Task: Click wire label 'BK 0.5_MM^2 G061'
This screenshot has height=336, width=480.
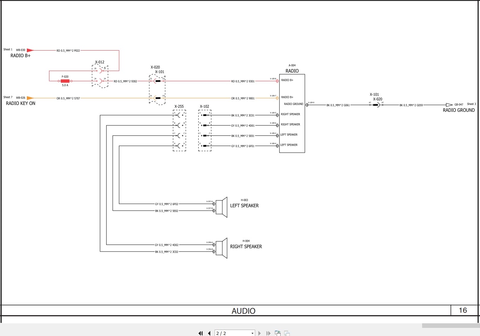Action: 338,105
